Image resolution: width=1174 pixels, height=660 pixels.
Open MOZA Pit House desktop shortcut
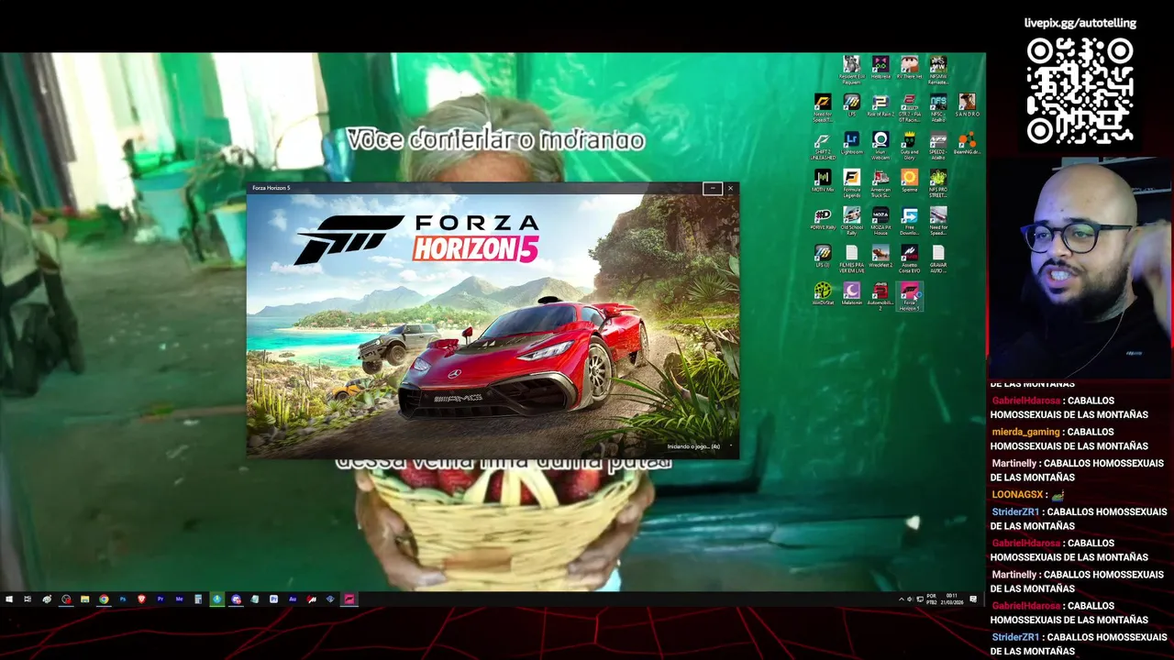click(880, 222)
